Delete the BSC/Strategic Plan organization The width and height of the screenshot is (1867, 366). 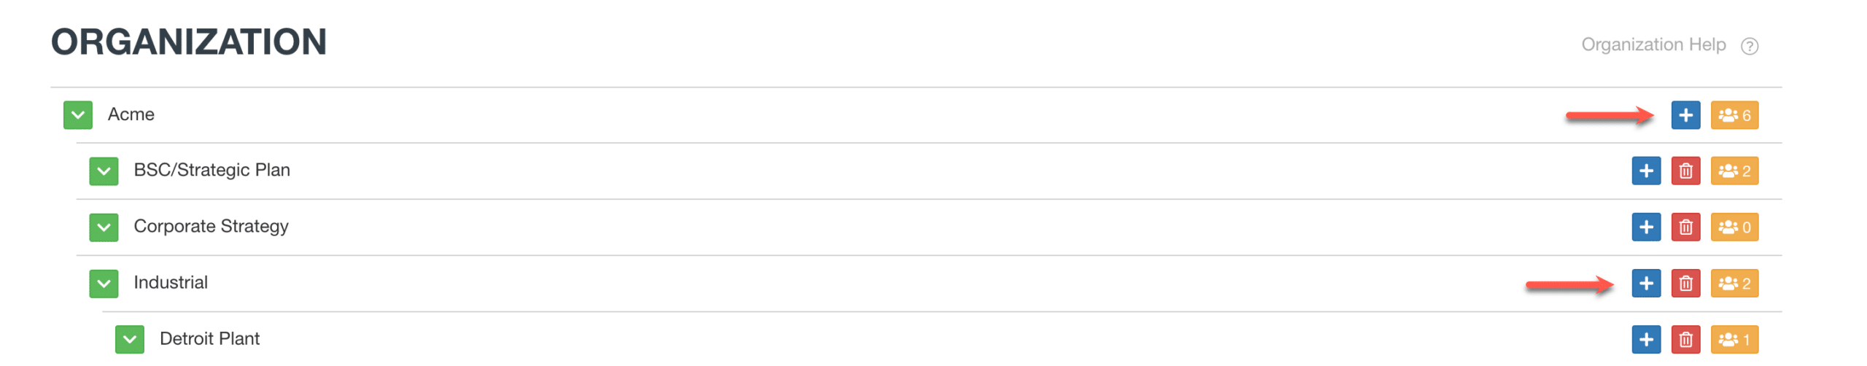point(1685,171)
